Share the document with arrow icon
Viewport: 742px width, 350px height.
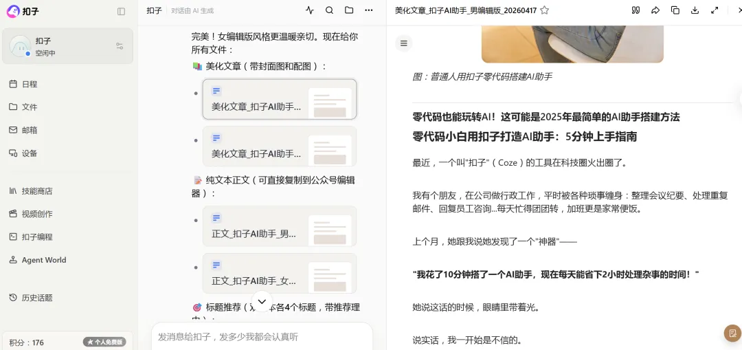click(655, 10)
